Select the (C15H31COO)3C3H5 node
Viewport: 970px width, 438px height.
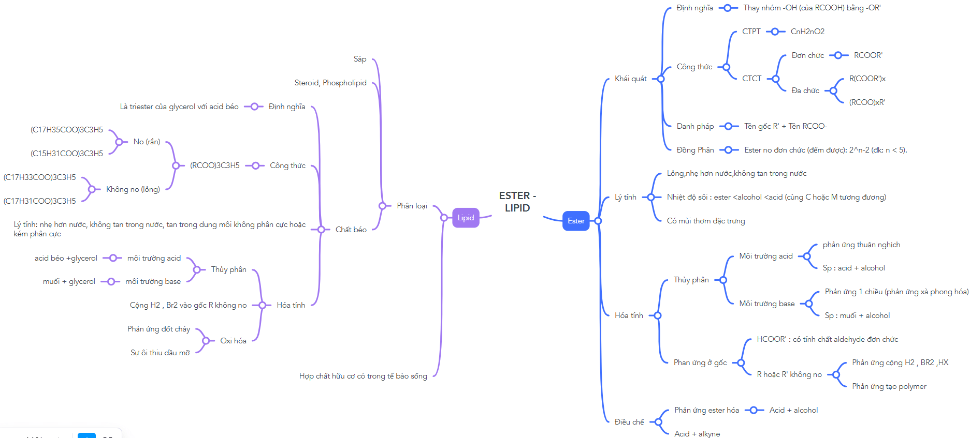tap(67, 154)
